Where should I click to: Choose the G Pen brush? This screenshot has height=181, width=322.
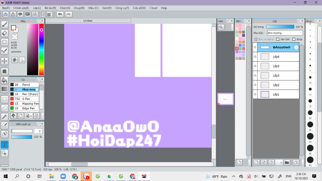pos(25,99)
